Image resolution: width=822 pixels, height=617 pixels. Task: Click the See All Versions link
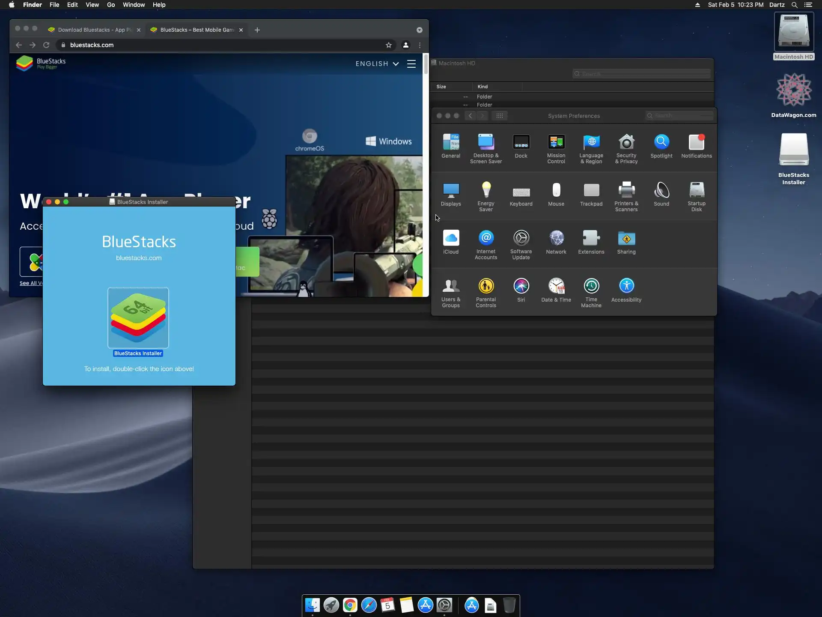(x=31, y=283)
